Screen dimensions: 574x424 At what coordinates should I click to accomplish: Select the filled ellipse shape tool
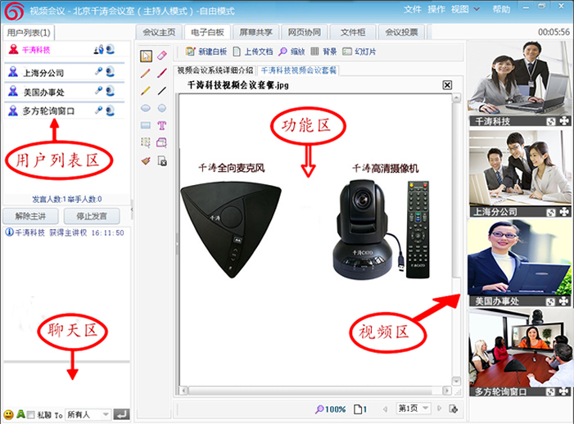(145, 108)
